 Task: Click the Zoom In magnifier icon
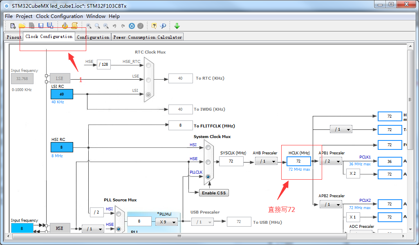pos(89,26)
